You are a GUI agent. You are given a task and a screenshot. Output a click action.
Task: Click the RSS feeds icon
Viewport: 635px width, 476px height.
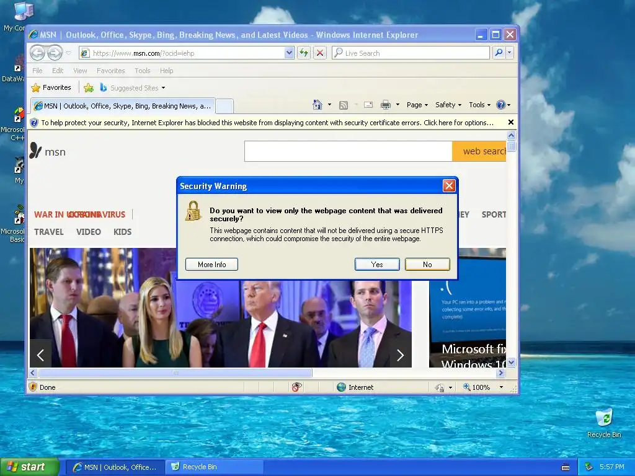[x=344, y=105]
